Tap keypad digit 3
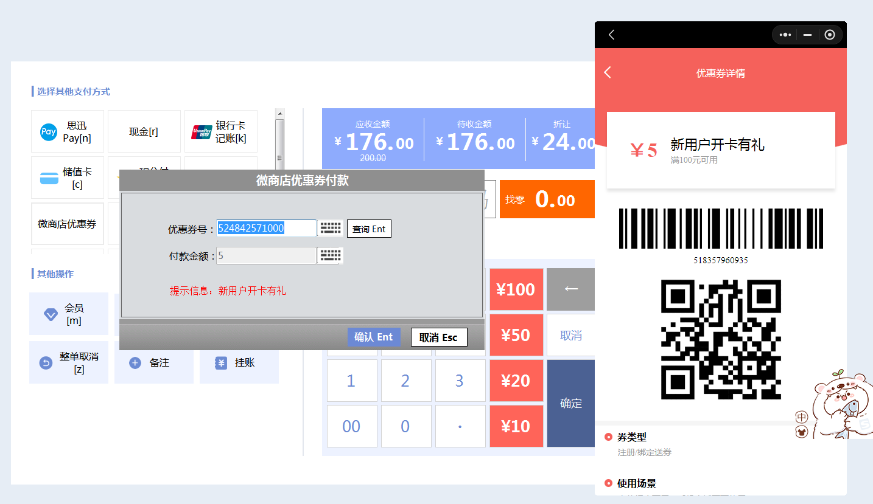The height and width of the screenshot is (504, 873). pyautogui.click(x=460, y=381)
